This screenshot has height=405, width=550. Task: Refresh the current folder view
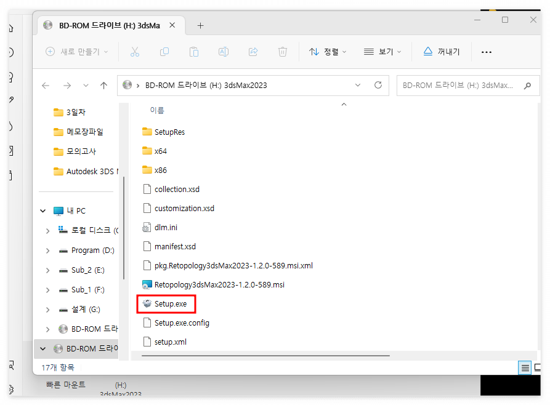coord(378,85)
